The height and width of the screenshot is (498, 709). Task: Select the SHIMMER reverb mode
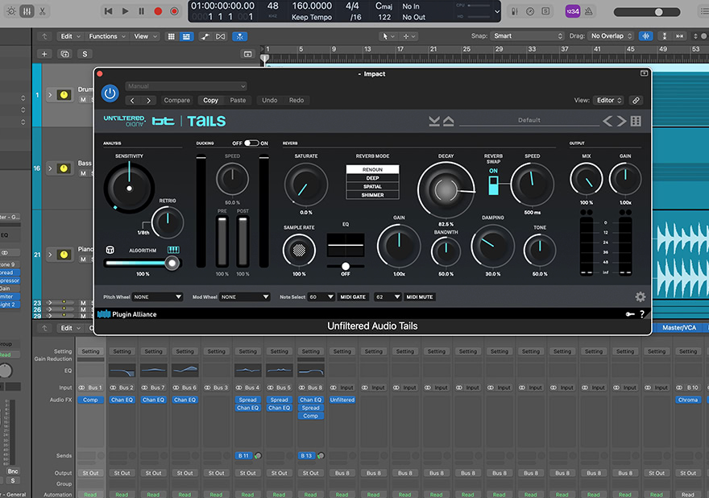click(x=372, y=195)
